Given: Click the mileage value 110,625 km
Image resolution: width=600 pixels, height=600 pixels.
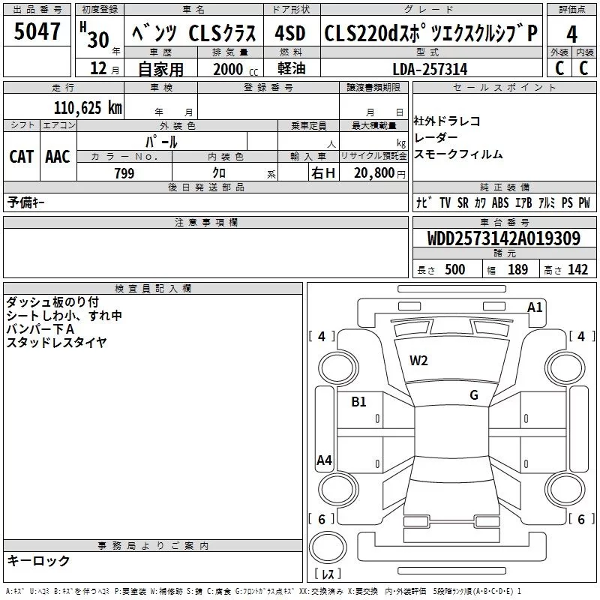Looking at the screenshot, I should click(x=87, y=108).
